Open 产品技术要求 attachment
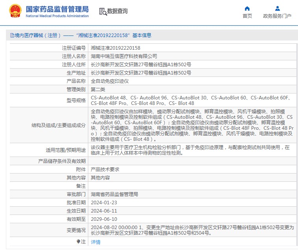The width and height of the screenshot is (298, 252). pyautogui.click(x=105, y=169)
